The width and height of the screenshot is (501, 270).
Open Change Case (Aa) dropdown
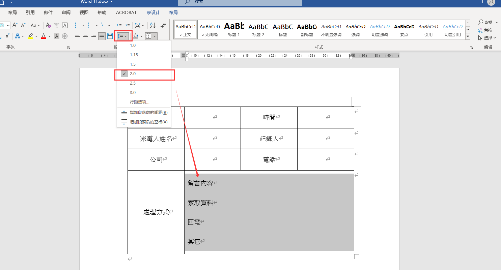point(35,25)
